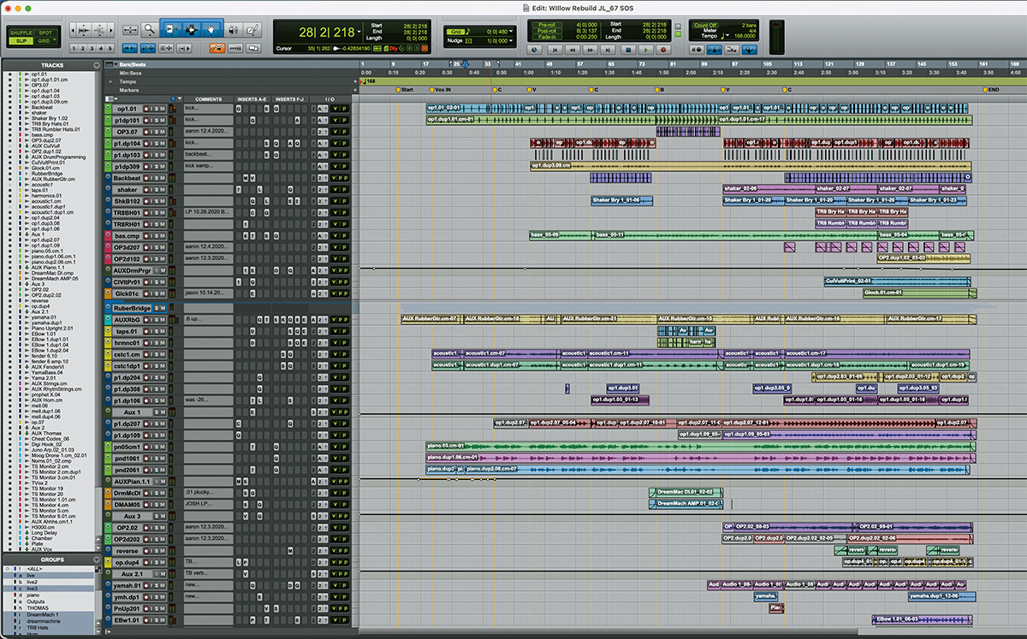
Task: Click the master output level meter
Action: click(x=776, y=38)
